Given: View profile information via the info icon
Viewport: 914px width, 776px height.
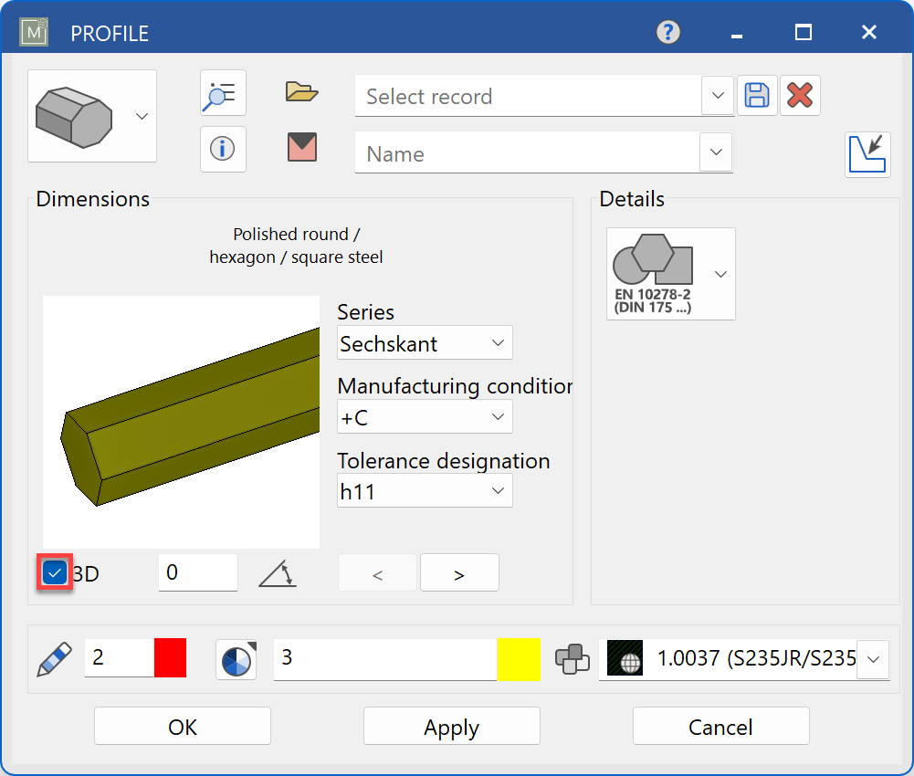Looking at the screenshot, I should (223, 149).
